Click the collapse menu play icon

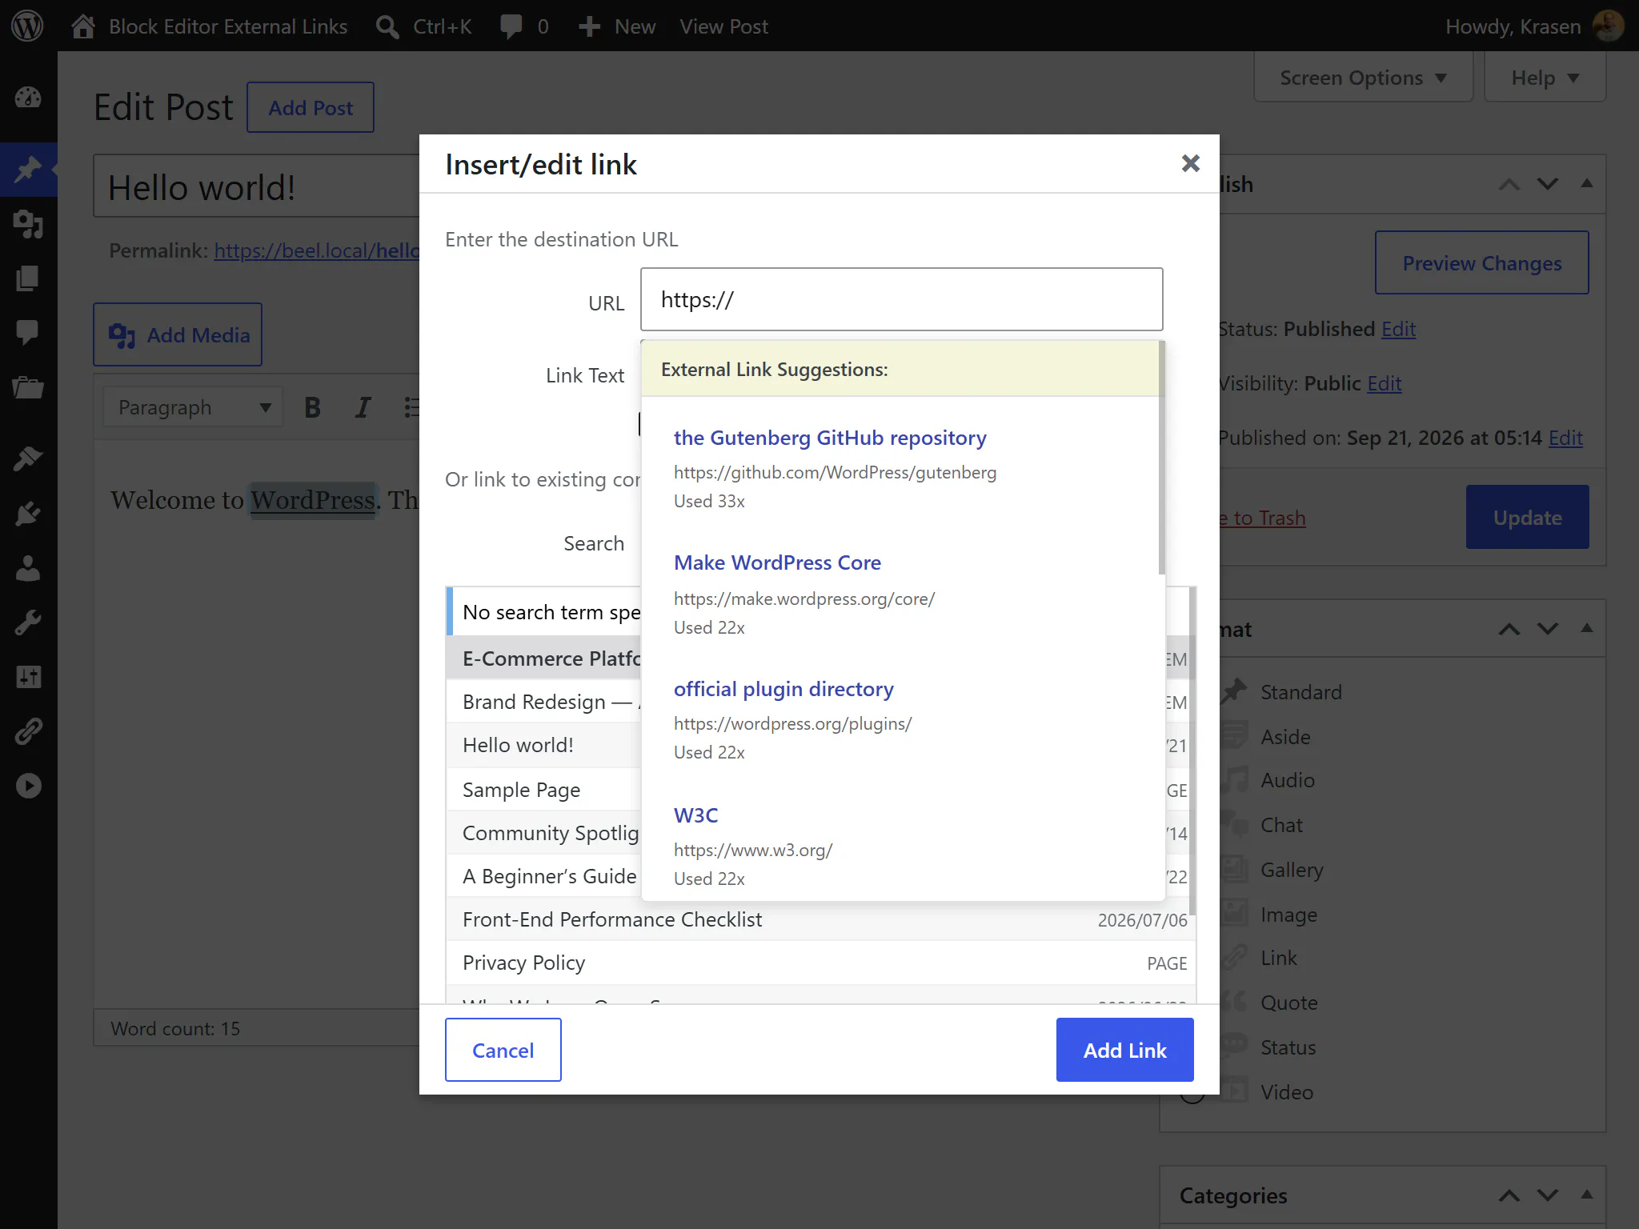28,786
